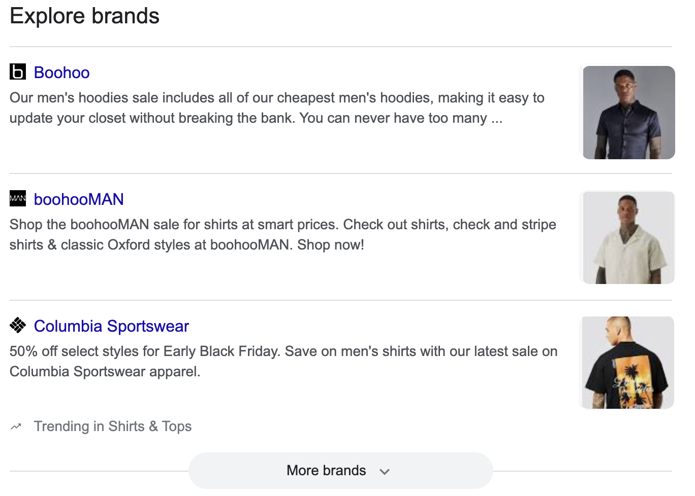Open the black palm-print tee thumbnail

[628, 363]
